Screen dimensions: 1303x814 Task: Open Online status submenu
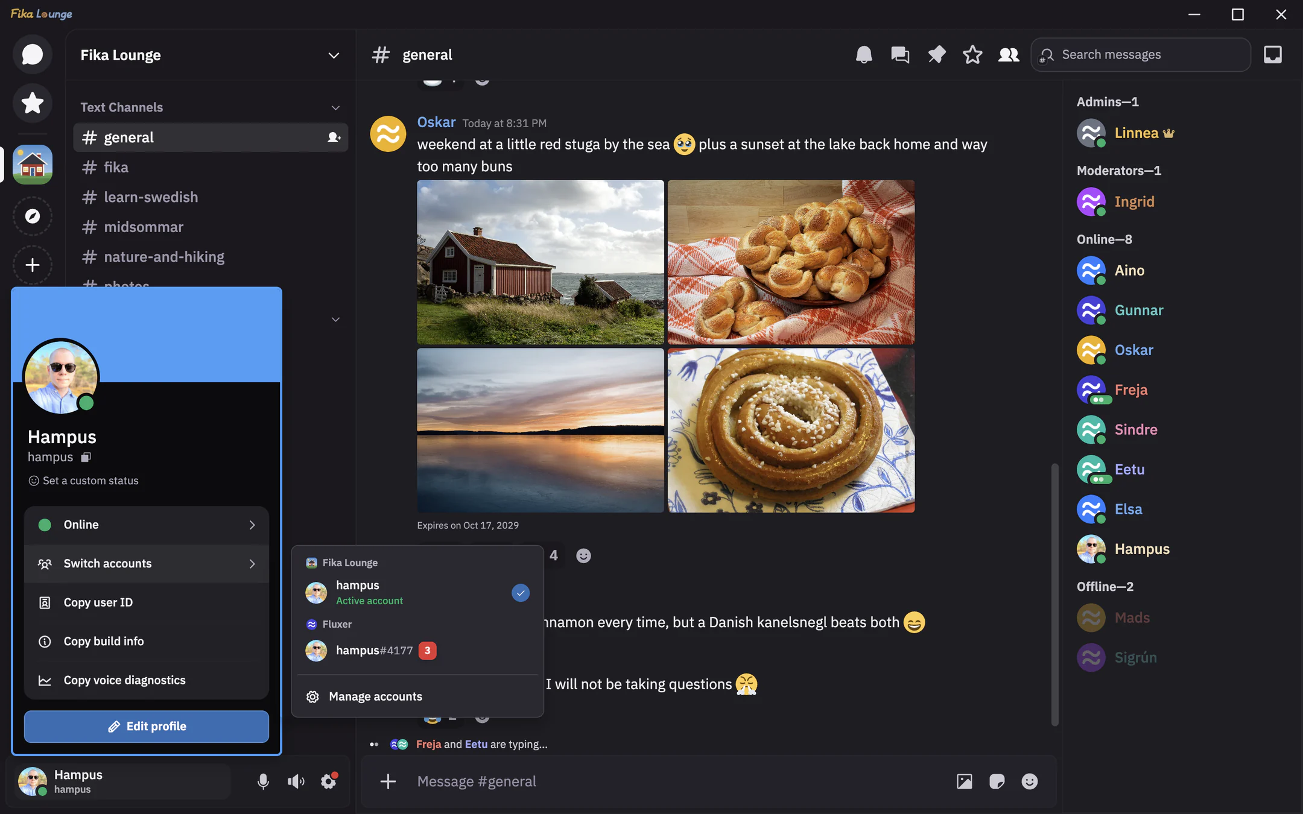click(x=147, y=525)
